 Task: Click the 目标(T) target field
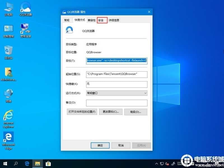tap(117, 61)
